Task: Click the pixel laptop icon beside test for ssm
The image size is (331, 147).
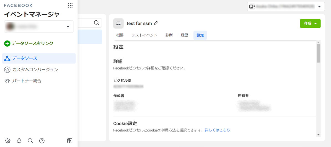Action: click(118, 23)
